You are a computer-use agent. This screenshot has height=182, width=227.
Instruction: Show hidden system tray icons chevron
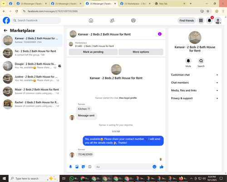click(191, 178)
